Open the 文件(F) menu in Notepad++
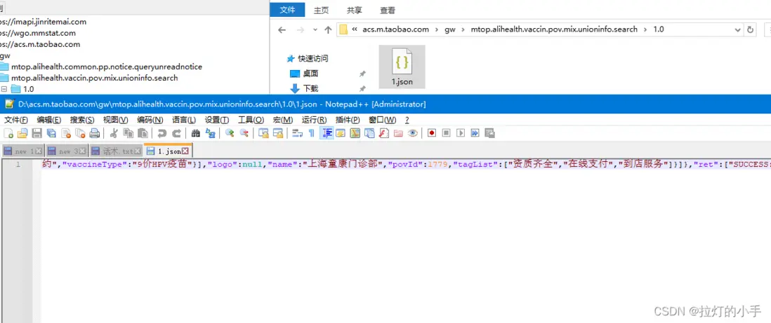Image resolution: width=771 pixels, height=323 pixels. (x=15, y=121)
